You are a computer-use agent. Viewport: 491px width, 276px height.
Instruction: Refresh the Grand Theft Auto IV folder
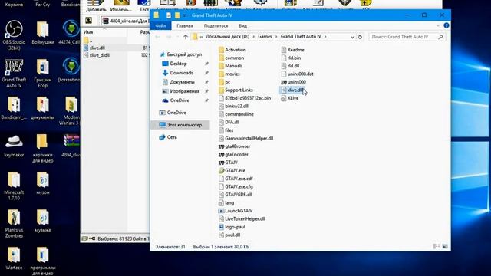coord(360,37)
